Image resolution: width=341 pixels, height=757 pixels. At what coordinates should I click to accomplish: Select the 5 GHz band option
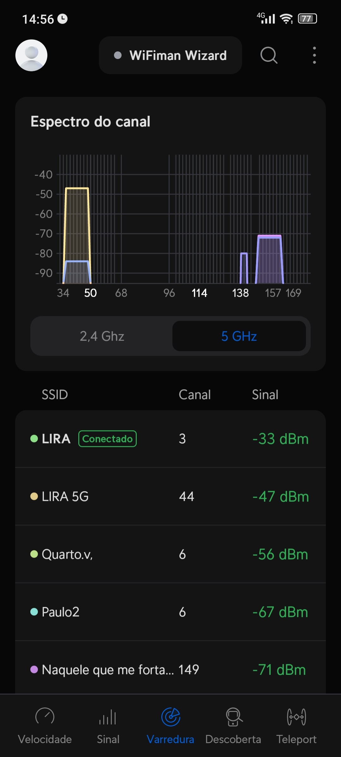coord(239,336)
